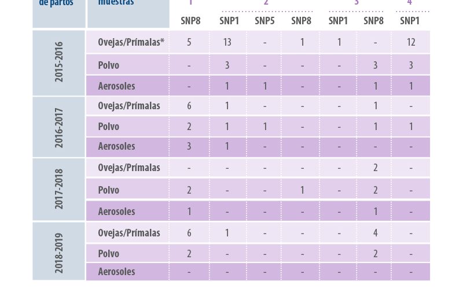Viewport: 463px width, 289px height.
Task: Select the rightmost SNP1 column header
Action: [410, 21]
